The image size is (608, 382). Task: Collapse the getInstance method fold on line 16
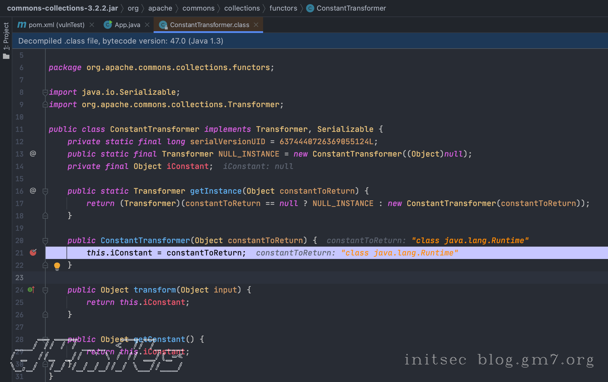click(x=45, y=191)
